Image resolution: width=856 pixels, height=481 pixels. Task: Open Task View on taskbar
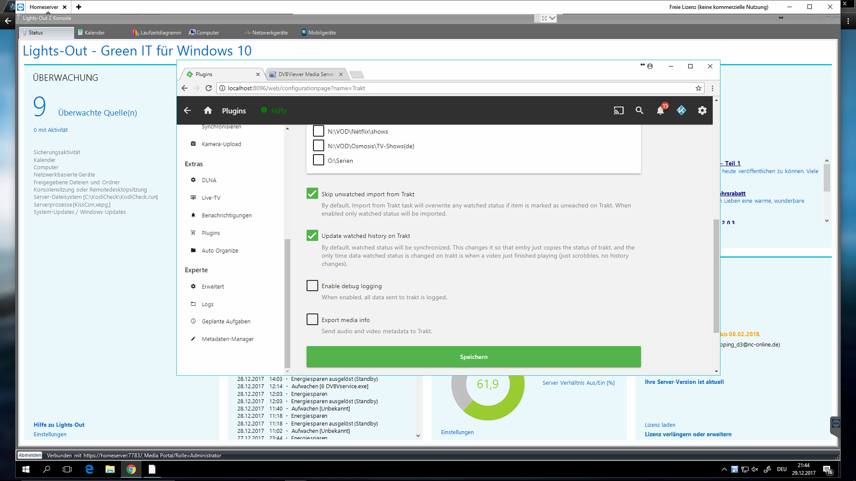pyautogui.click(x=67, y=469)
